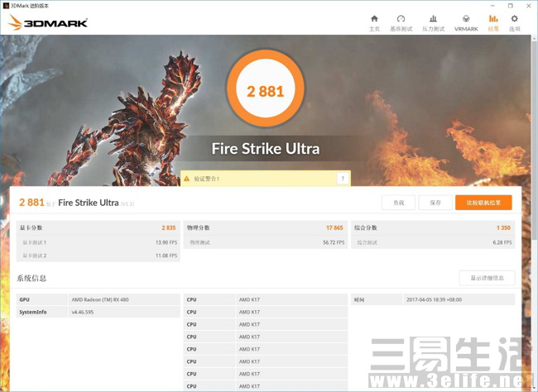Click the time (时间) label cell
This screenshot has width=538, height=392.
[x=376, y=299]
